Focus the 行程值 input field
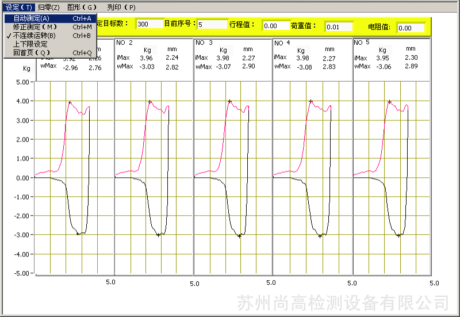The height and width of the screenshot is (317, 460). click(275, 26)
